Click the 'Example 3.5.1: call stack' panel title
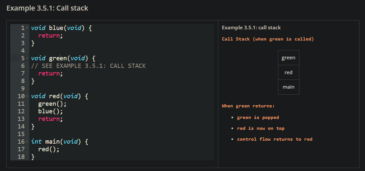This screenshot has width=365, height=171. (251, 28)
